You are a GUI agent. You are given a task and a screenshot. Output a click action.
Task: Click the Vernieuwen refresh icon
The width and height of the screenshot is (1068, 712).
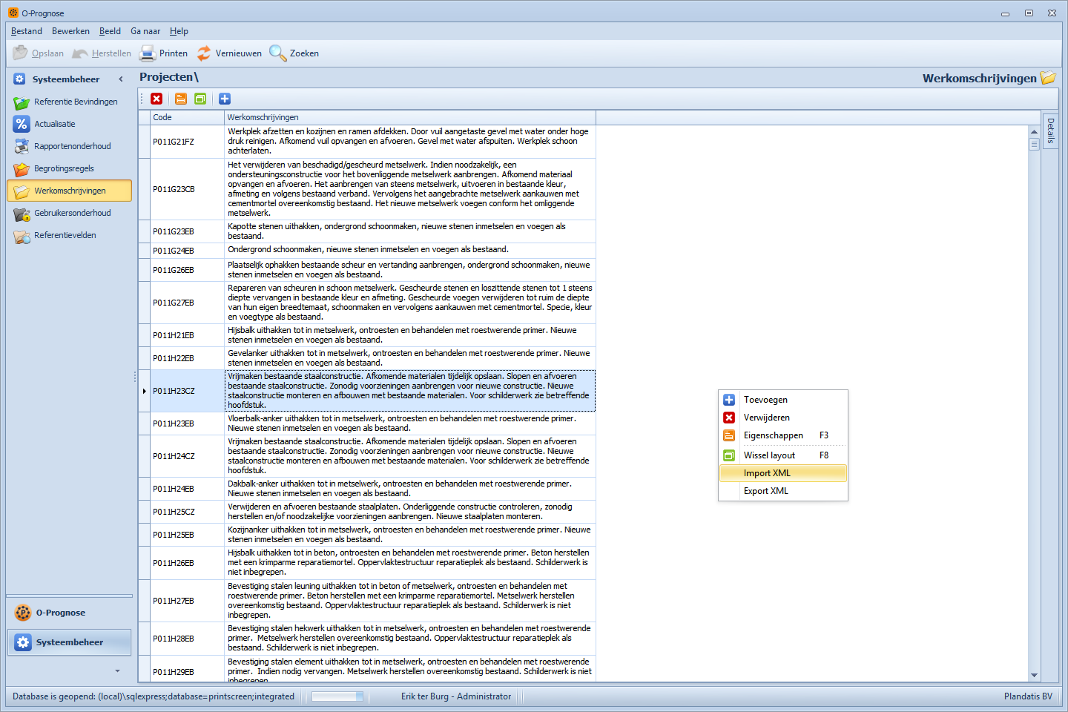[x=204, y=53]
